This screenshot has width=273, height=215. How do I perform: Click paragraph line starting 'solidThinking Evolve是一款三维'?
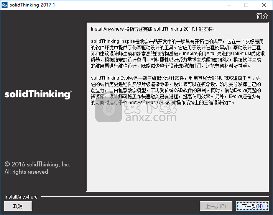pos(176,78)
